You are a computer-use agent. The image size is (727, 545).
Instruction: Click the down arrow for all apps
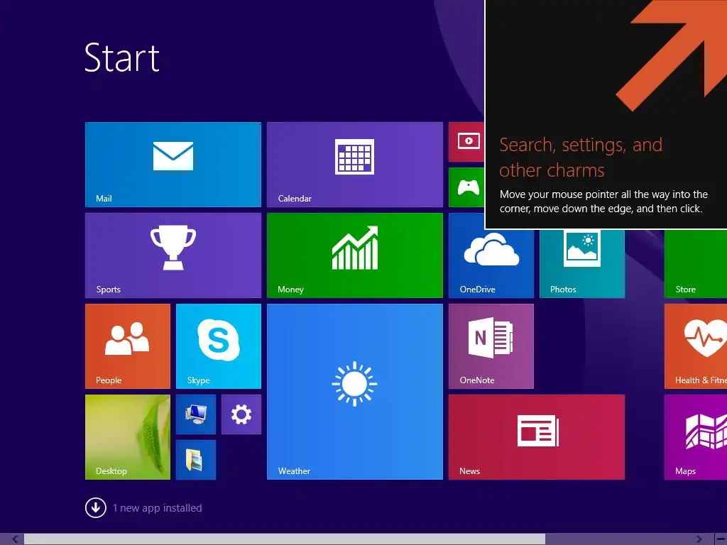pos(96,507)
